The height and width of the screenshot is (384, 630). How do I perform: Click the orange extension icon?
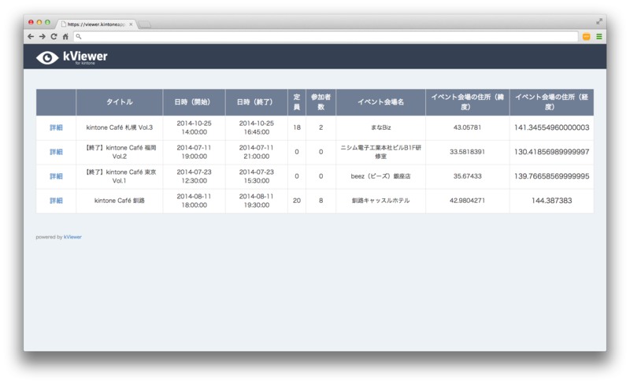tap(586, 36)
